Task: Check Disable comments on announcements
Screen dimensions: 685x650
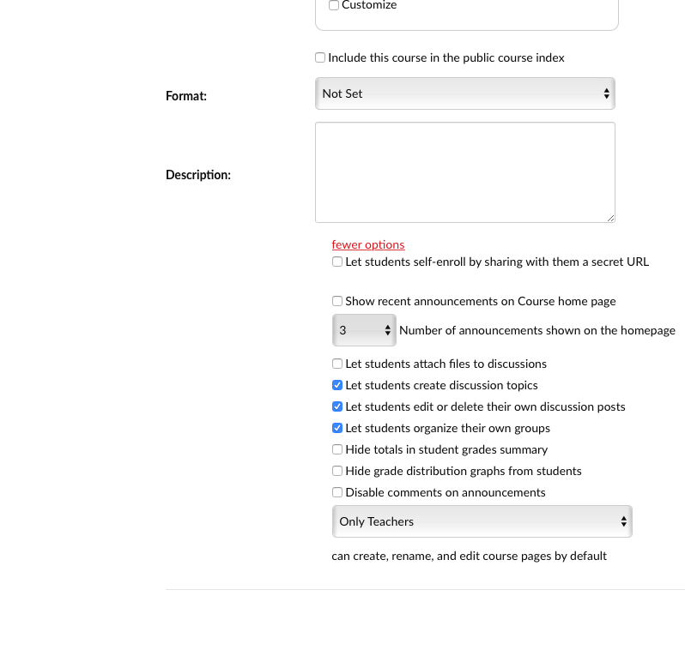Action: [x=337, y=492]
